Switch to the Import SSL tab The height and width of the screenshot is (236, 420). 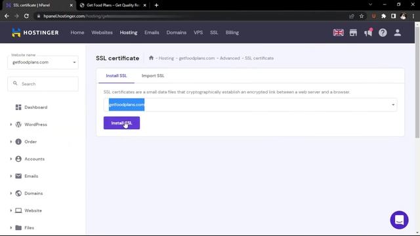point(153,76)
